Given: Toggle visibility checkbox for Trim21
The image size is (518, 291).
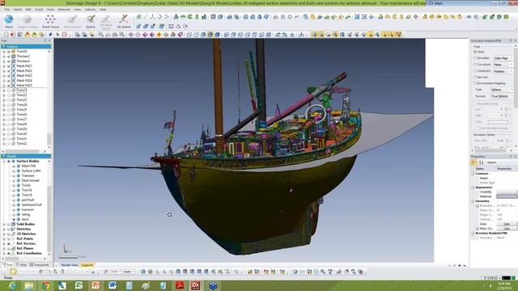Looking at the screenshot, I should [9, 90].
